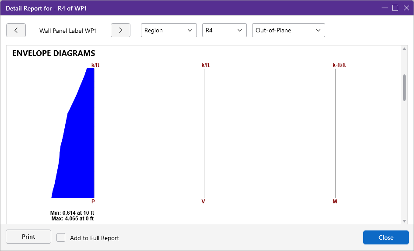Click the Min and Max values text

point(72,215)
